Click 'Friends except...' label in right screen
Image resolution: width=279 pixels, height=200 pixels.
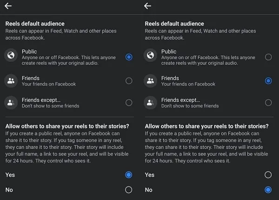point(181,100)
